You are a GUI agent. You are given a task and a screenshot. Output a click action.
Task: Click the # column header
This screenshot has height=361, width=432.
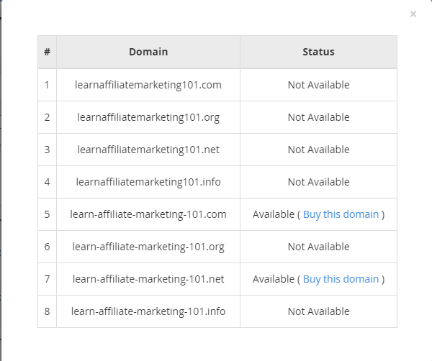(x=47, y=52)
